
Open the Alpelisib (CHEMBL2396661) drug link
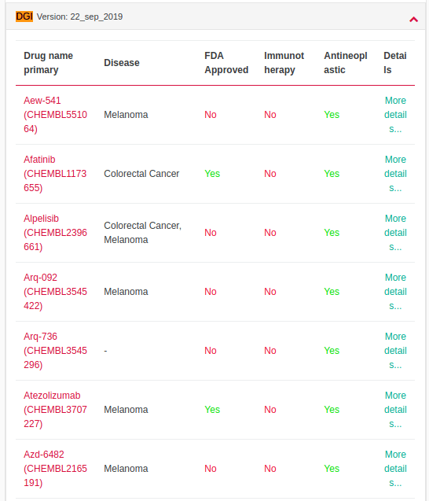[x=55, y=233]
